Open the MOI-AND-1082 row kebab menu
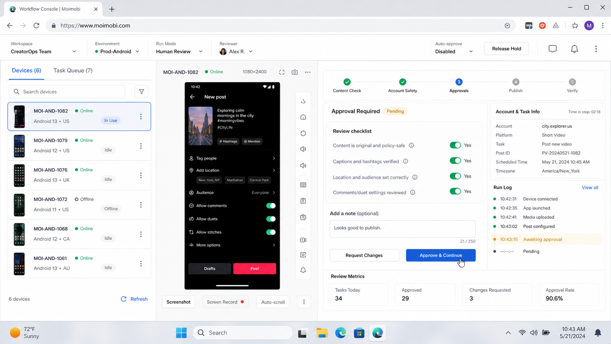 point(141,117)
